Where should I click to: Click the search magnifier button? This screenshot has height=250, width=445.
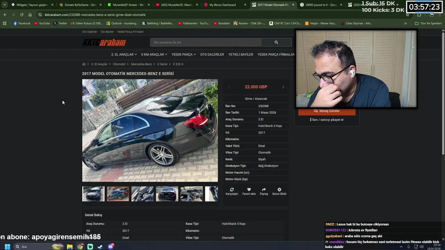tap(276, 42)
